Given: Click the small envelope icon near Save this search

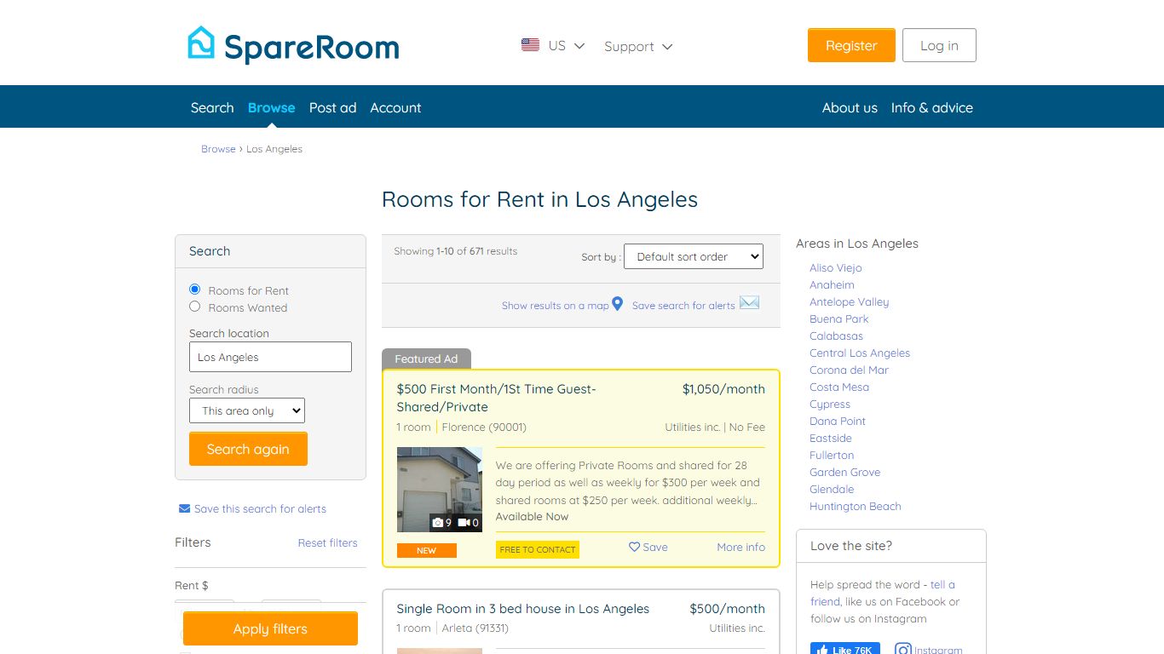Looking at the screenshot, I should (x=184, y=508).
